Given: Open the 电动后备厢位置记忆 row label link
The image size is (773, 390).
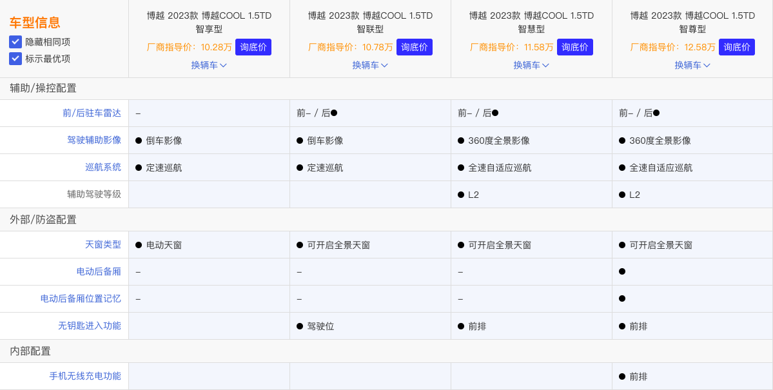Looking at the screenshot, I should pos(81,299).
